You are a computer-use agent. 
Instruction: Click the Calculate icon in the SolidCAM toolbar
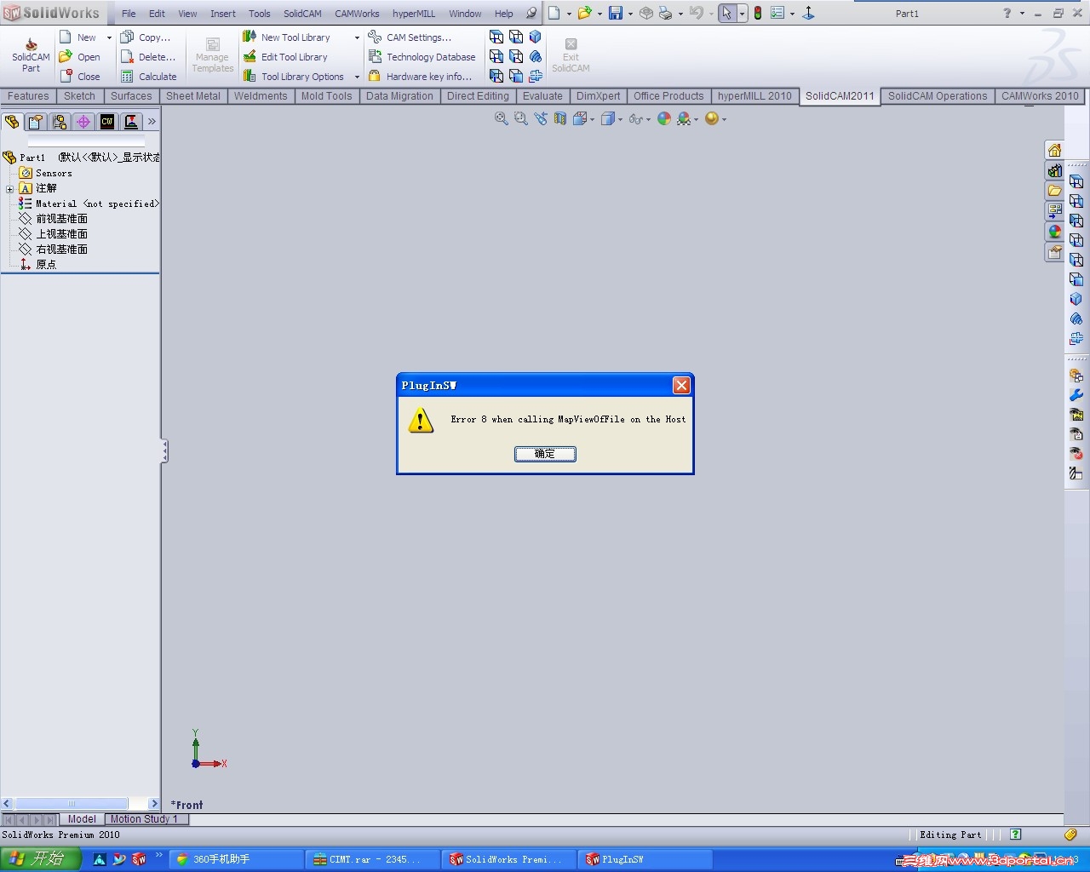[127, 76]
